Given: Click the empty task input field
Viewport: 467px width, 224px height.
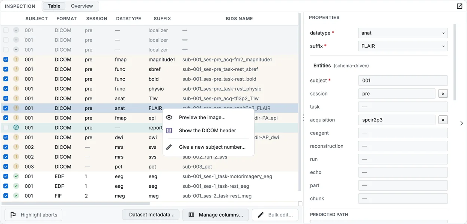Looking at the screenshot, I should [403, 107].
